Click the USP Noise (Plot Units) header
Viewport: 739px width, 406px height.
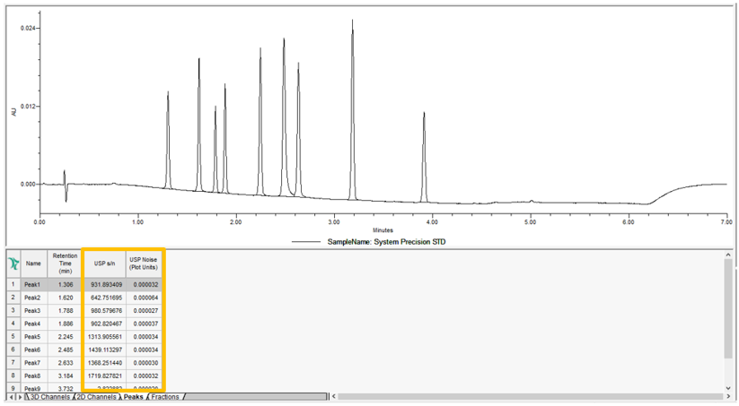click(144, 263)
